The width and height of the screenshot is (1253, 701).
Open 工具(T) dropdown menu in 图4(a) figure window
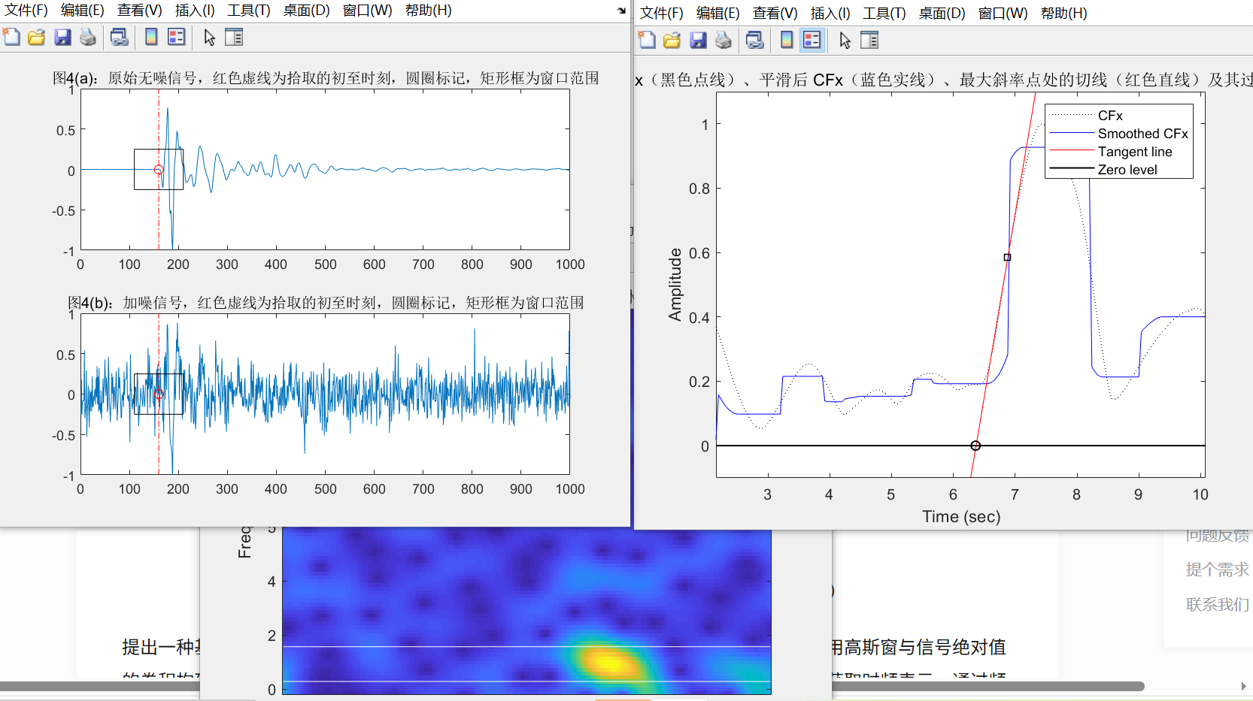tap(249, 11)
